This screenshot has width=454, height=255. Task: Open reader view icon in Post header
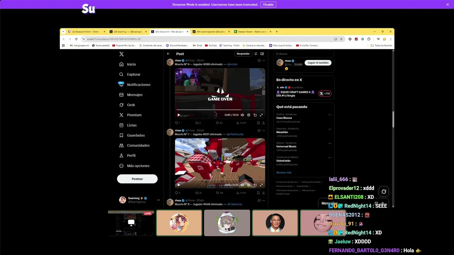click(x=262, y=54)
